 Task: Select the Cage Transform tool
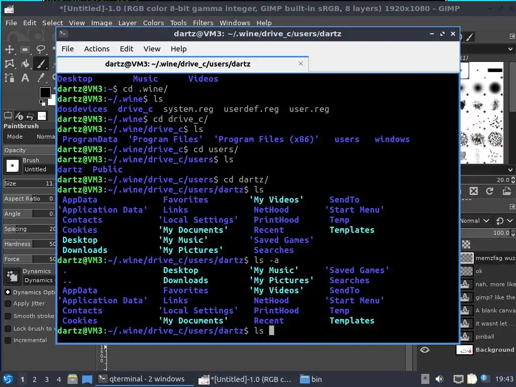[x=10, y=63]
